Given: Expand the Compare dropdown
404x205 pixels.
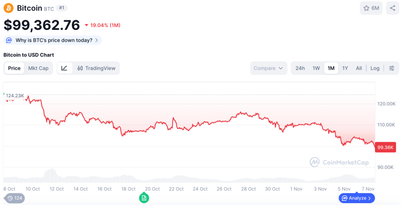Looking at the screenshot, I should (269, 68).
